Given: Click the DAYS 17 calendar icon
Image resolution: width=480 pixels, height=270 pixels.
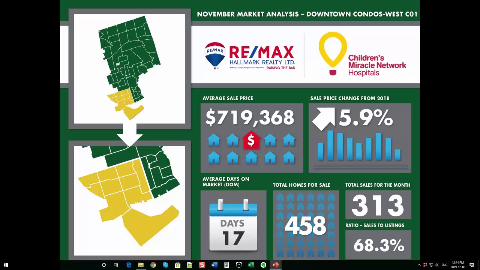Looking at the screenshot, I should pyautogui.click(x=233, y=226).
